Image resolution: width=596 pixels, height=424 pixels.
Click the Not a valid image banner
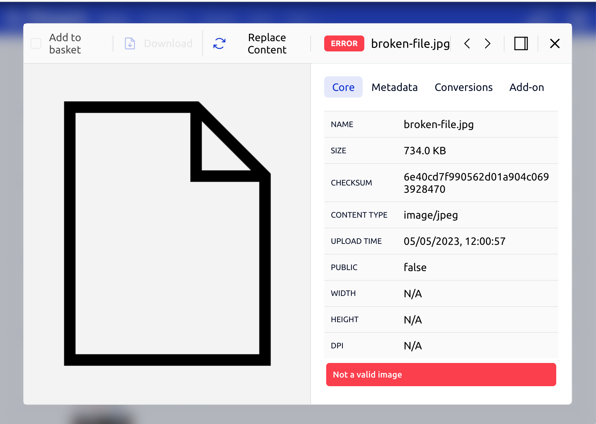coord(441,375)
